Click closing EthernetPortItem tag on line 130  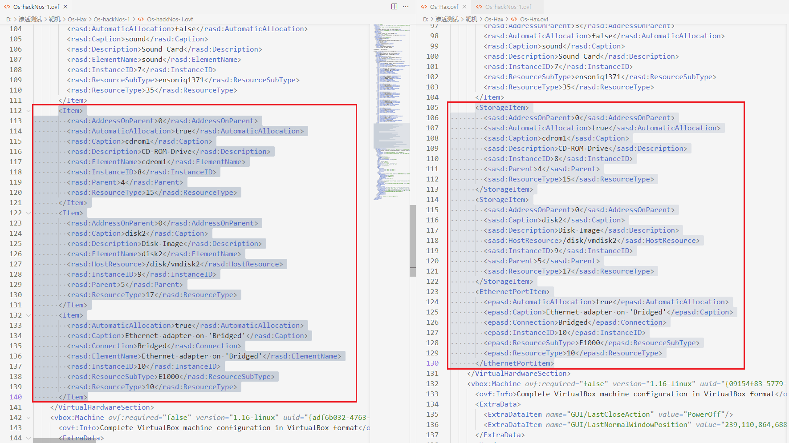tap(515, 363)
